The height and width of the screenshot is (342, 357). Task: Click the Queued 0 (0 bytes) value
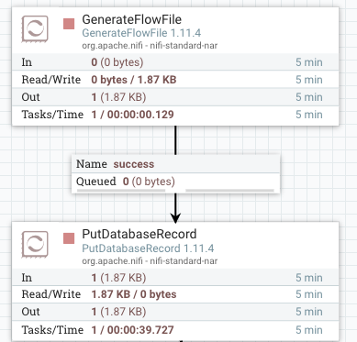149,182
